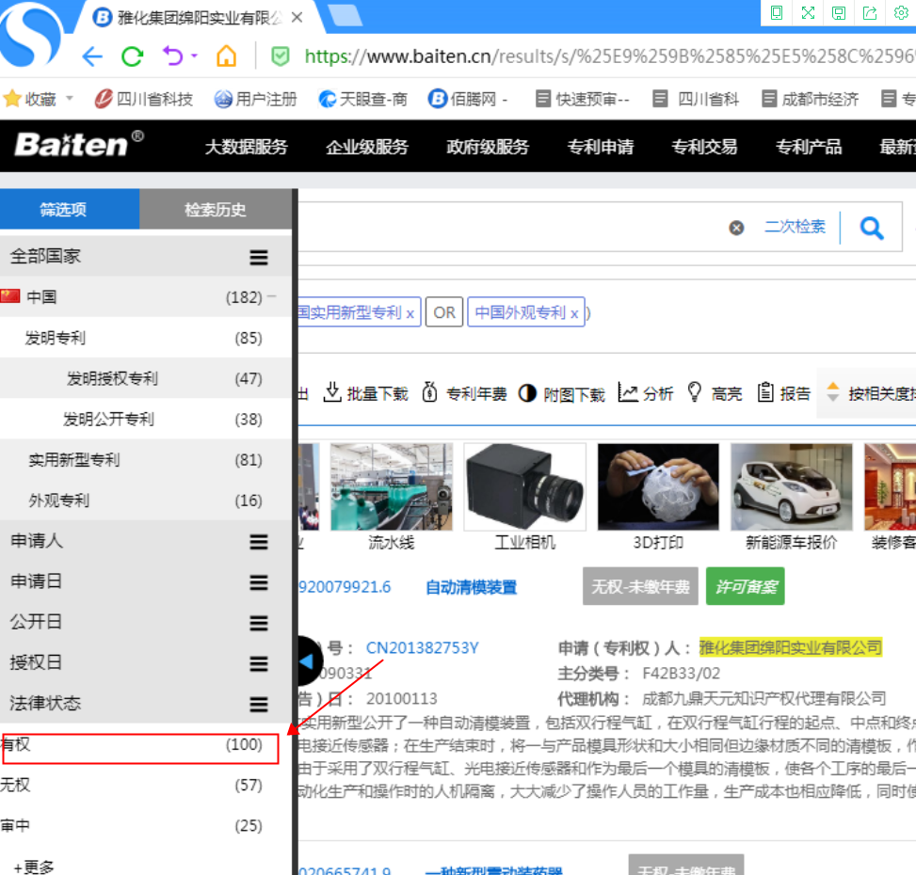Remove the 中国外观专利 filter tag
Image resolution: width=916 pixels, height=875 pixels.
[573, 313]
